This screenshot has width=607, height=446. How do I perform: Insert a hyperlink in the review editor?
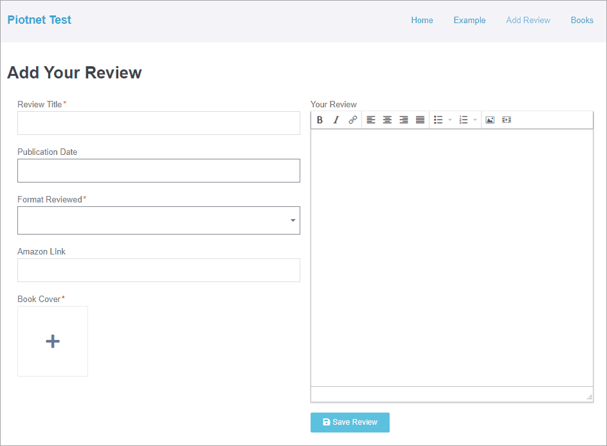pyautogui.click(x=352, y=120)
